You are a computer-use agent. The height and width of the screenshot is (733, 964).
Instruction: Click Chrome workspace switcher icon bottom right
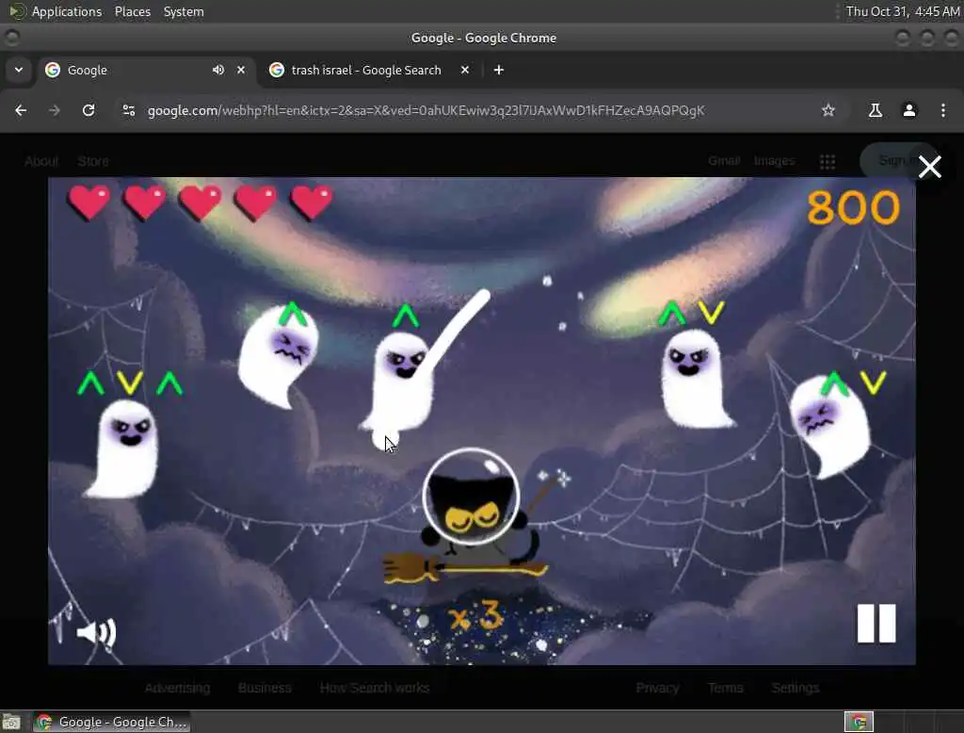coord(859,722)
